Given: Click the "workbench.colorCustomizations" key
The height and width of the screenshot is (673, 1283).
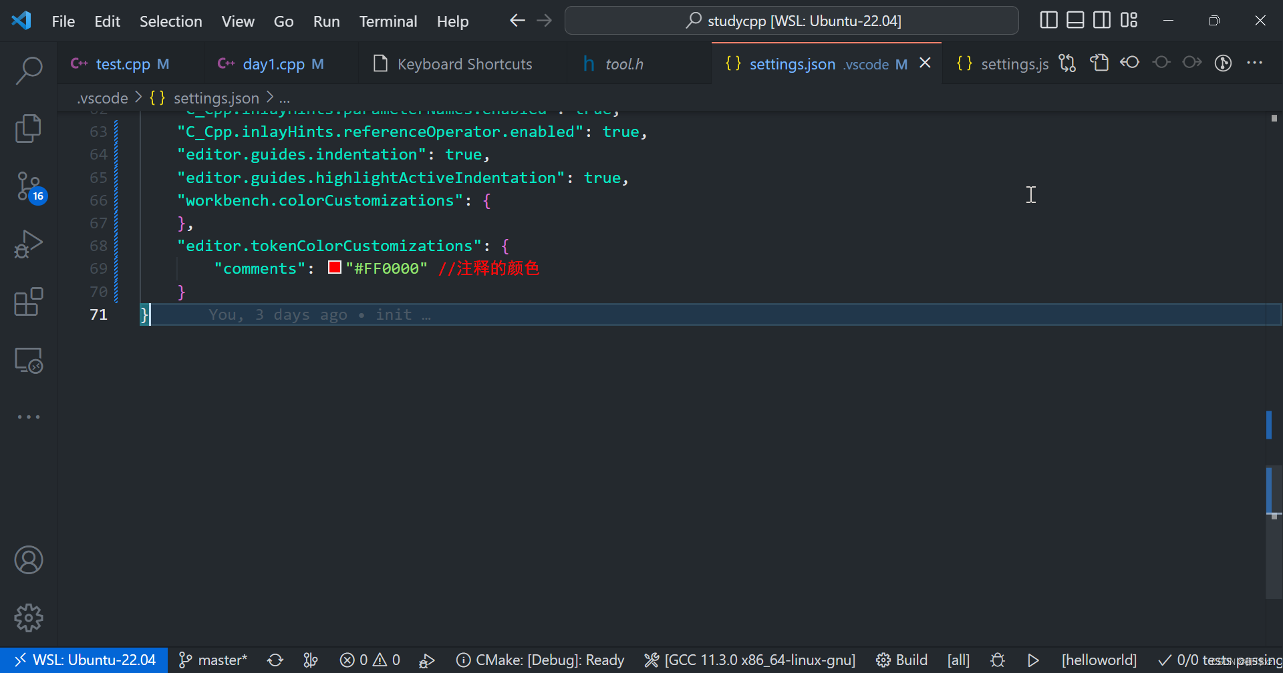Looking at the screenshot, I should [320, 200].
